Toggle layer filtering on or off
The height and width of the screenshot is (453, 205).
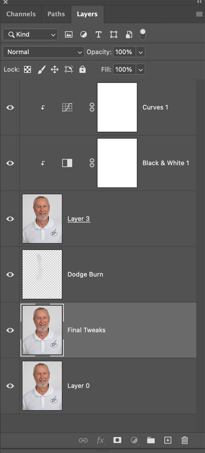[x=143, y=34]
